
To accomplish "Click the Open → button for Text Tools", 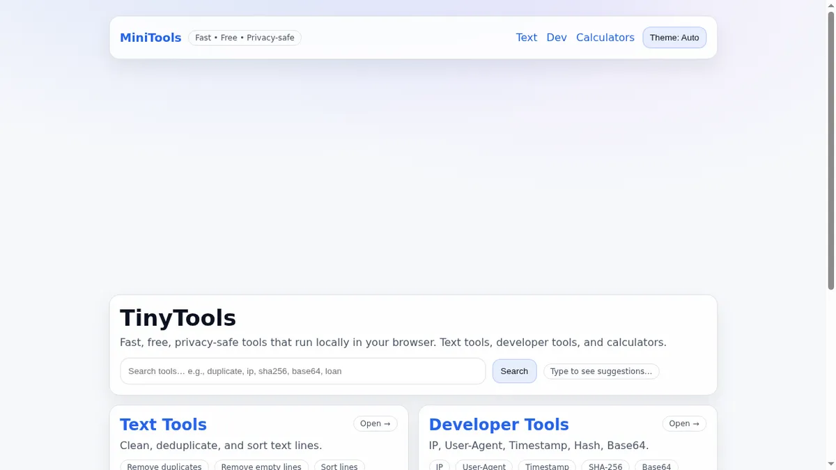I will click(x=376, y=423).
